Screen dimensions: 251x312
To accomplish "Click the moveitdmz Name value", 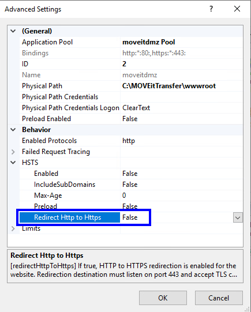I will coord(140,75).
